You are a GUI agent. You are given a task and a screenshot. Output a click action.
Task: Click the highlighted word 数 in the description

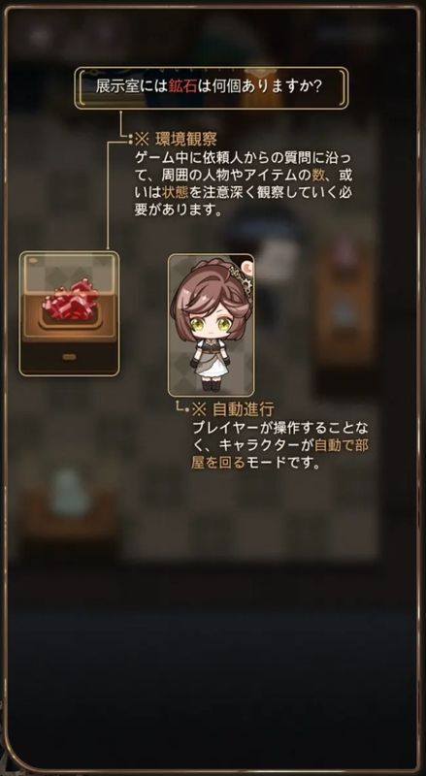[x=317, y=175]
